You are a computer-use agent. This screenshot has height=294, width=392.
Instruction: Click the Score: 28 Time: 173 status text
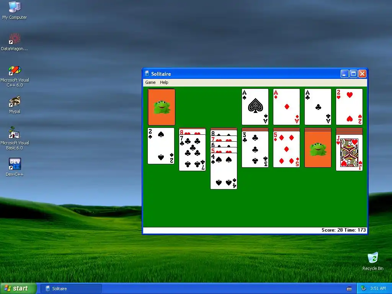[x=343, y=230]
